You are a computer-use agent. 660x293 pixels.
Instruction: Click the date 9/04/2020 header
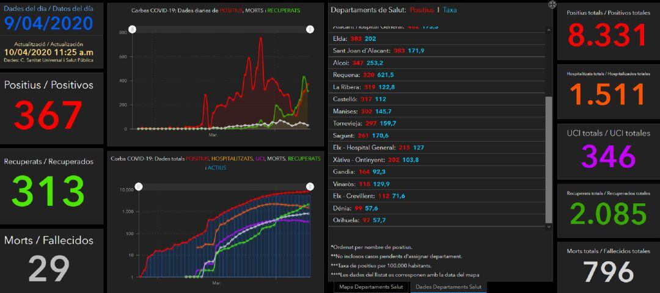48,23
